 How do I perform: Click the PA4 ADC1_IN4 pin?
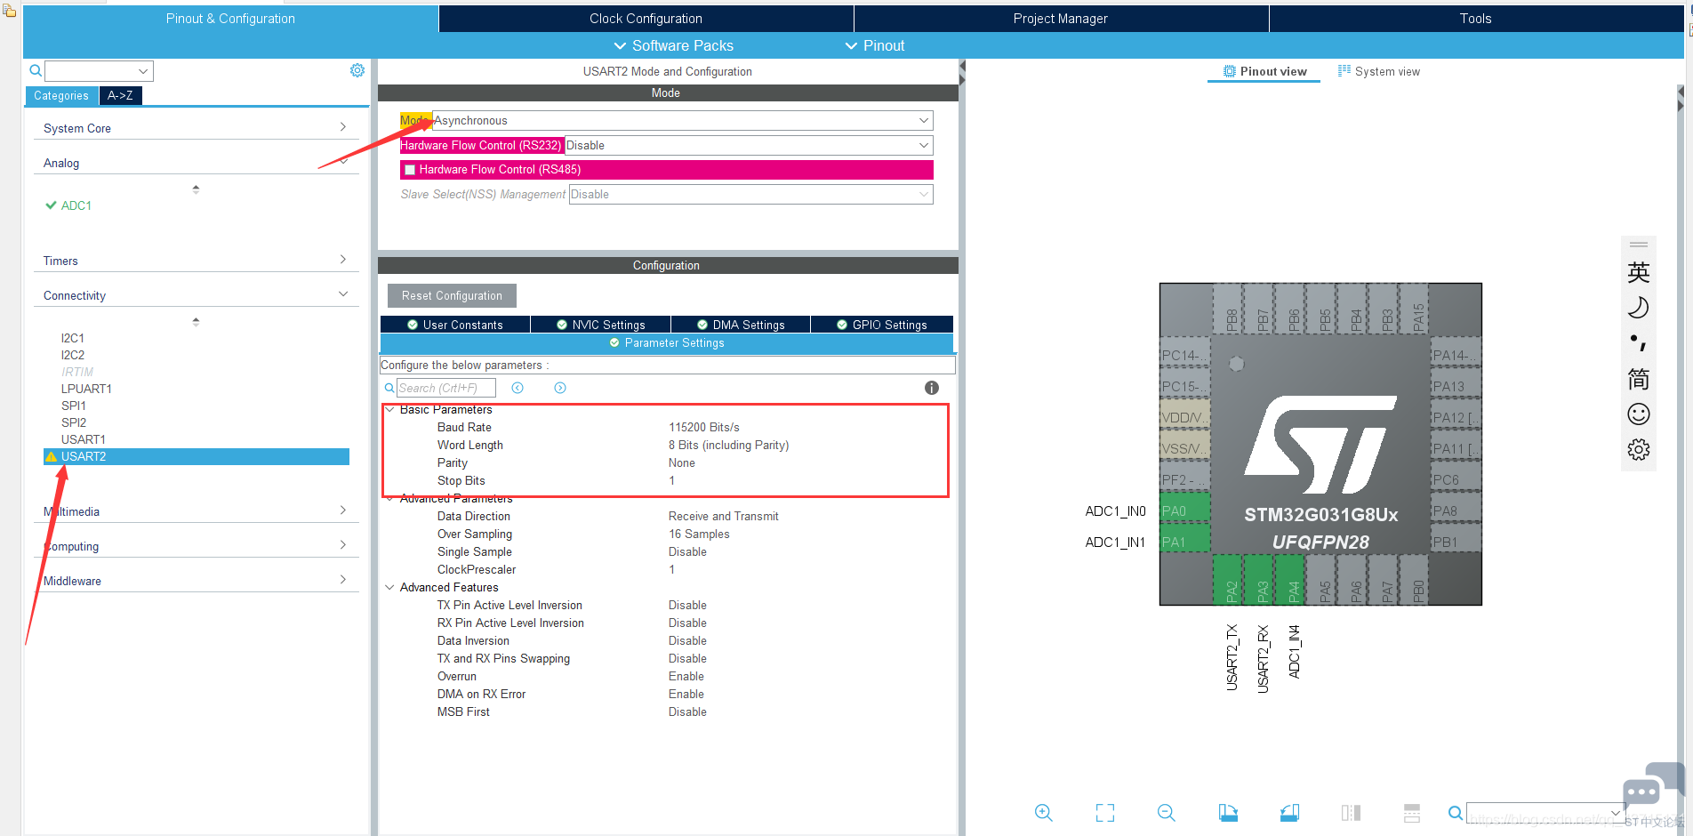click(x=1290, y=579)
